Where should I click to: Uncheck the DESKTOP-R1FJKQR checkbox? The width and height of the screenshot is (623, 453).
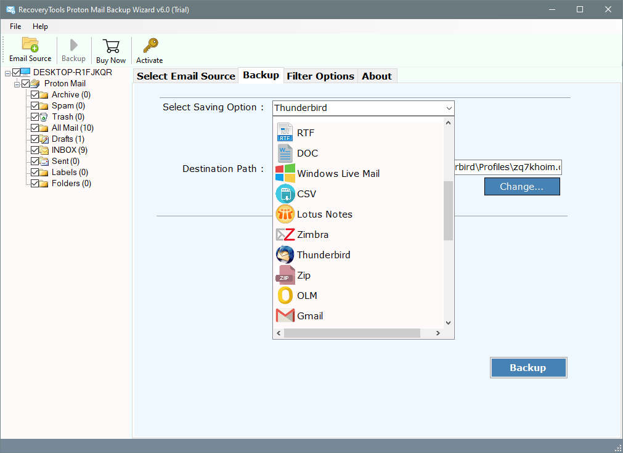16,72
